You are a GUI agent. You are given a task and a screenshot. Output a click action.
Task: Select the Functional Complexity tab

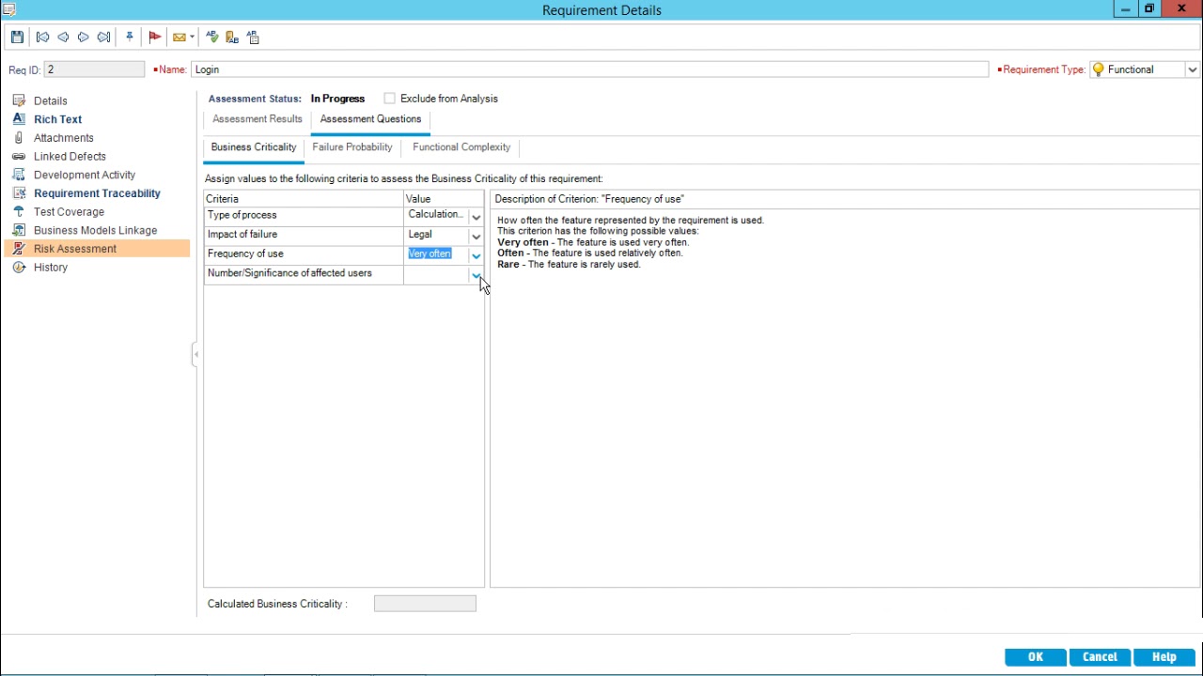pyautogui.click(x=461, y=147)
